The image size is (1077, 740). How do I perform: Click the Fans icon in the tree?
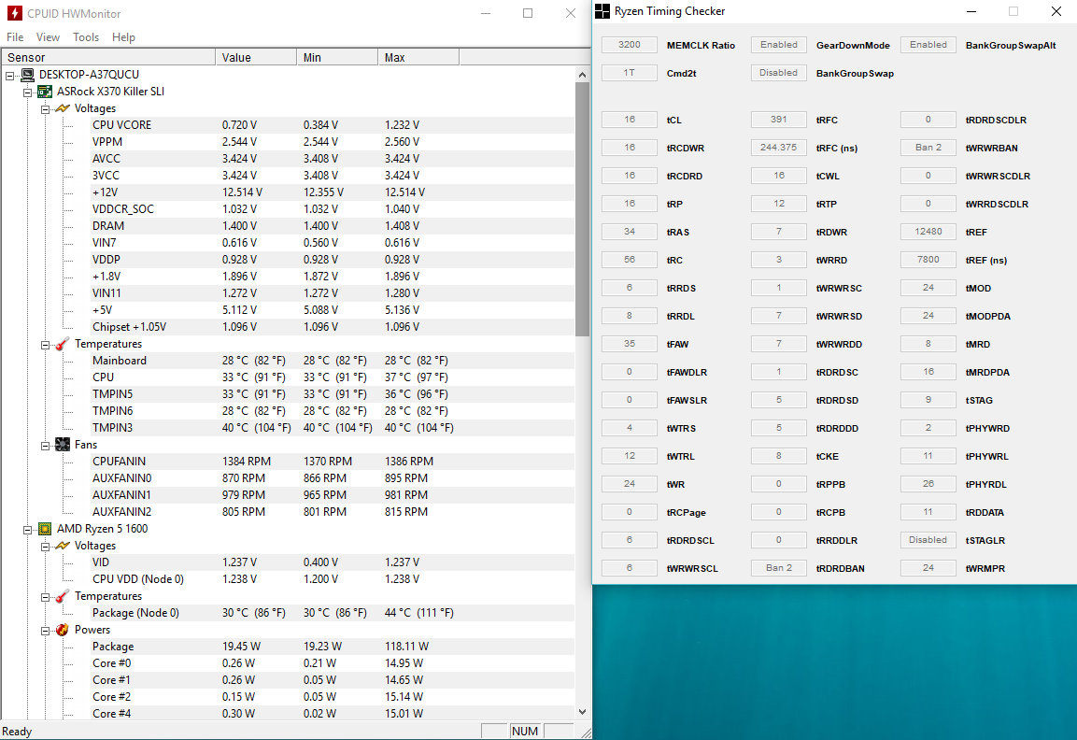[x=63, y=445]
